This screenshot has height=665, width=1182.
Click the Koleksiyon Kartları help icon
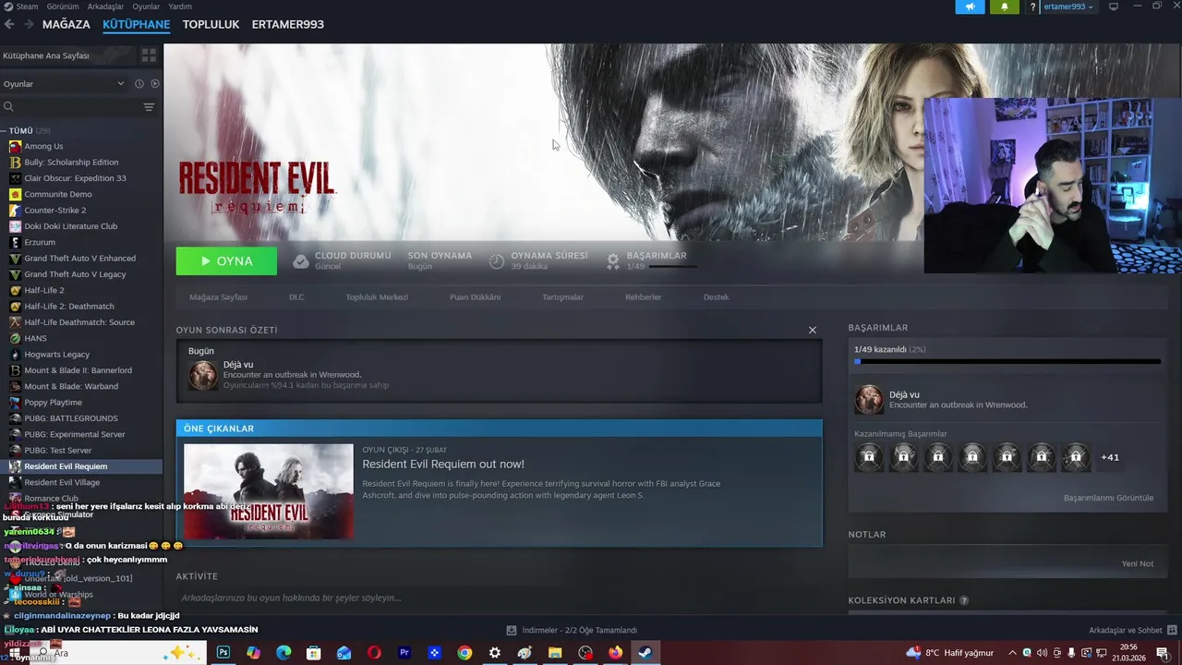[x=964, y=600]
